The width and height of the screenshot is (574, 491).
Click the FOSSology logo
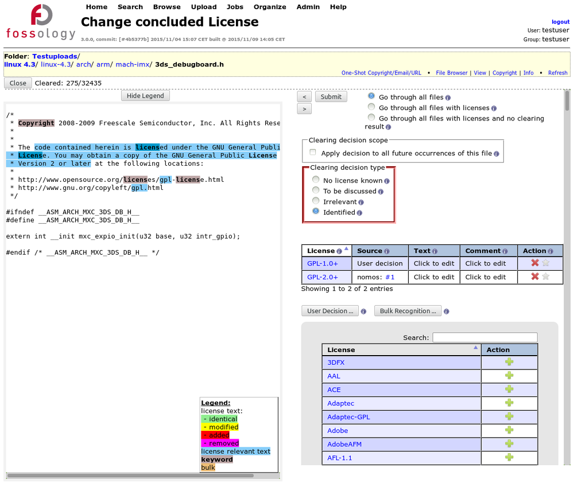(x=40, y=23)
